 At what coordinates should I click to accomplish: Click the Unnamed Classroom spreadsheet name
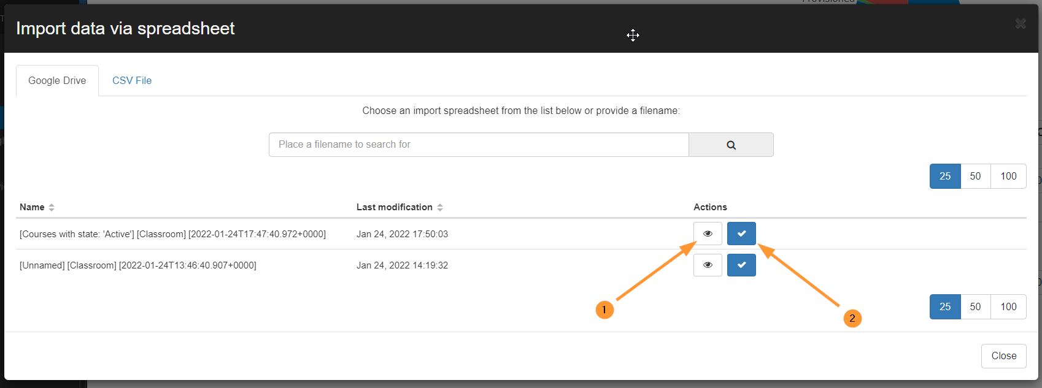pyautogui.click(x=138, y=265)
